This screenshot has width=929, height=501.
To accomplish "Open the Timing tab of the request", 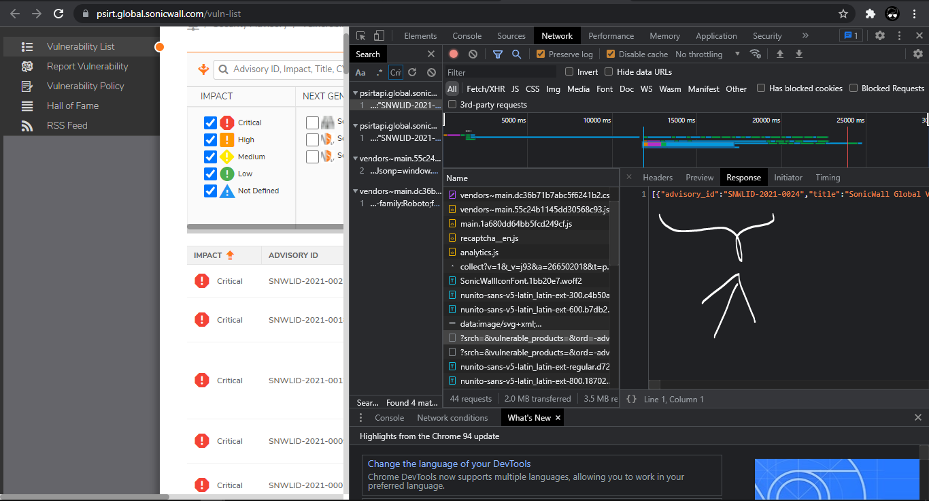I will (x=828, y=177).
